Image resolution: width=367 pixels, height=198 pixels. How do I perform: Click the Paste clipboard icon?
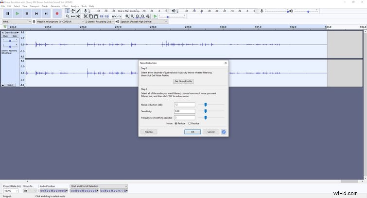96,16
